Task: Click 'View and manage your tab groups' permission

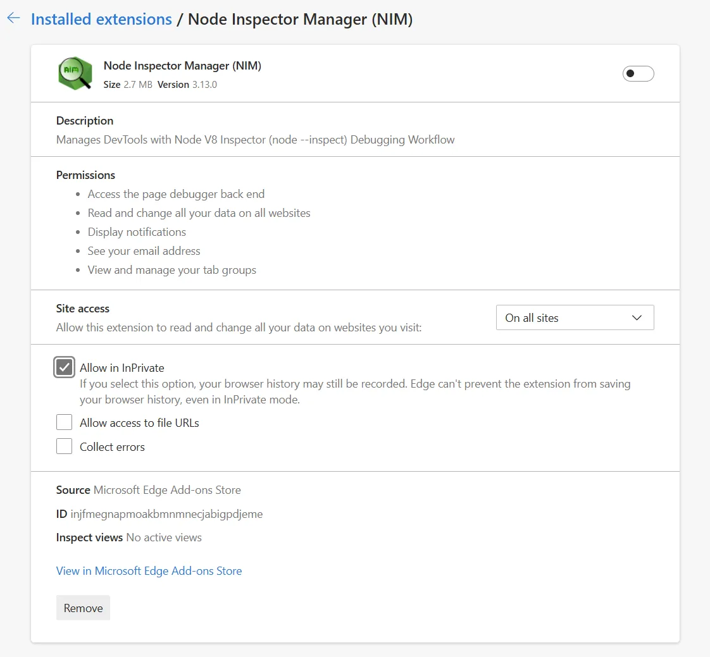Action: click(172, 270)
